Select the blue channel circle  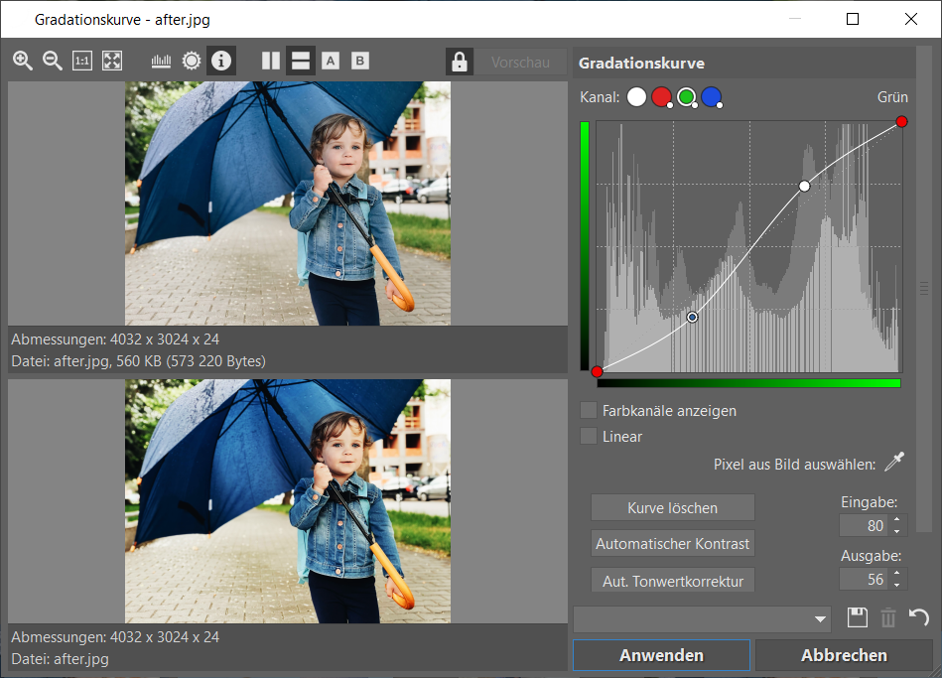[711, 96]
